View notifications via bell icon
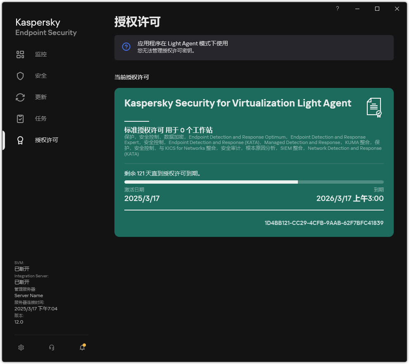This screenshot has height=364, width=409. (82, 347)
